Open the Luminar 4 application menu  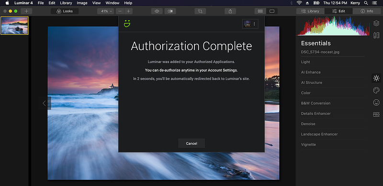pos(23,3)
